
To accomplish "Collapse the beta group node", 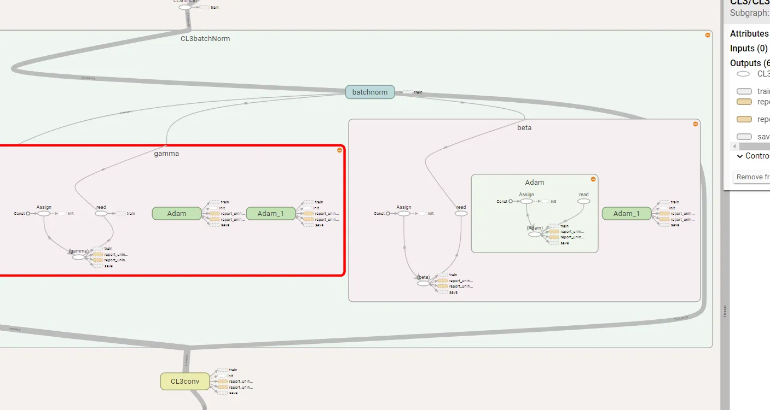I will point(695,124).
